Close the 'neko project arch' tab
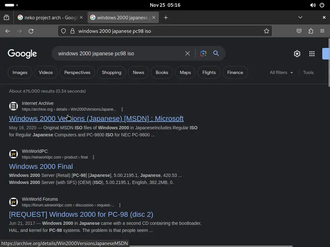330x247 pixels. coord(81,17)
